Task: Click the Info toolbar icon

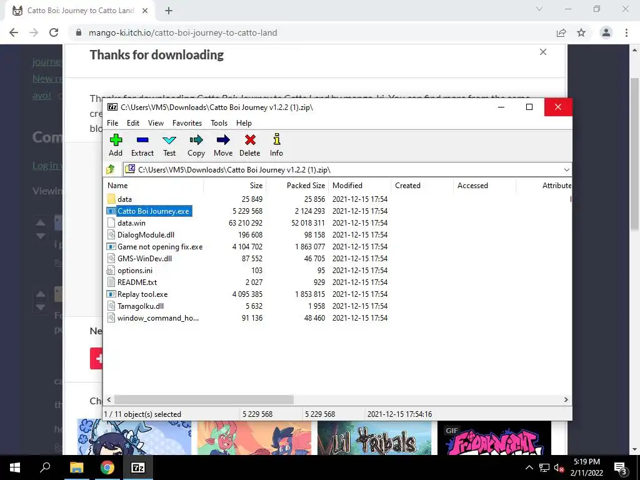Action: click(277, 139)
